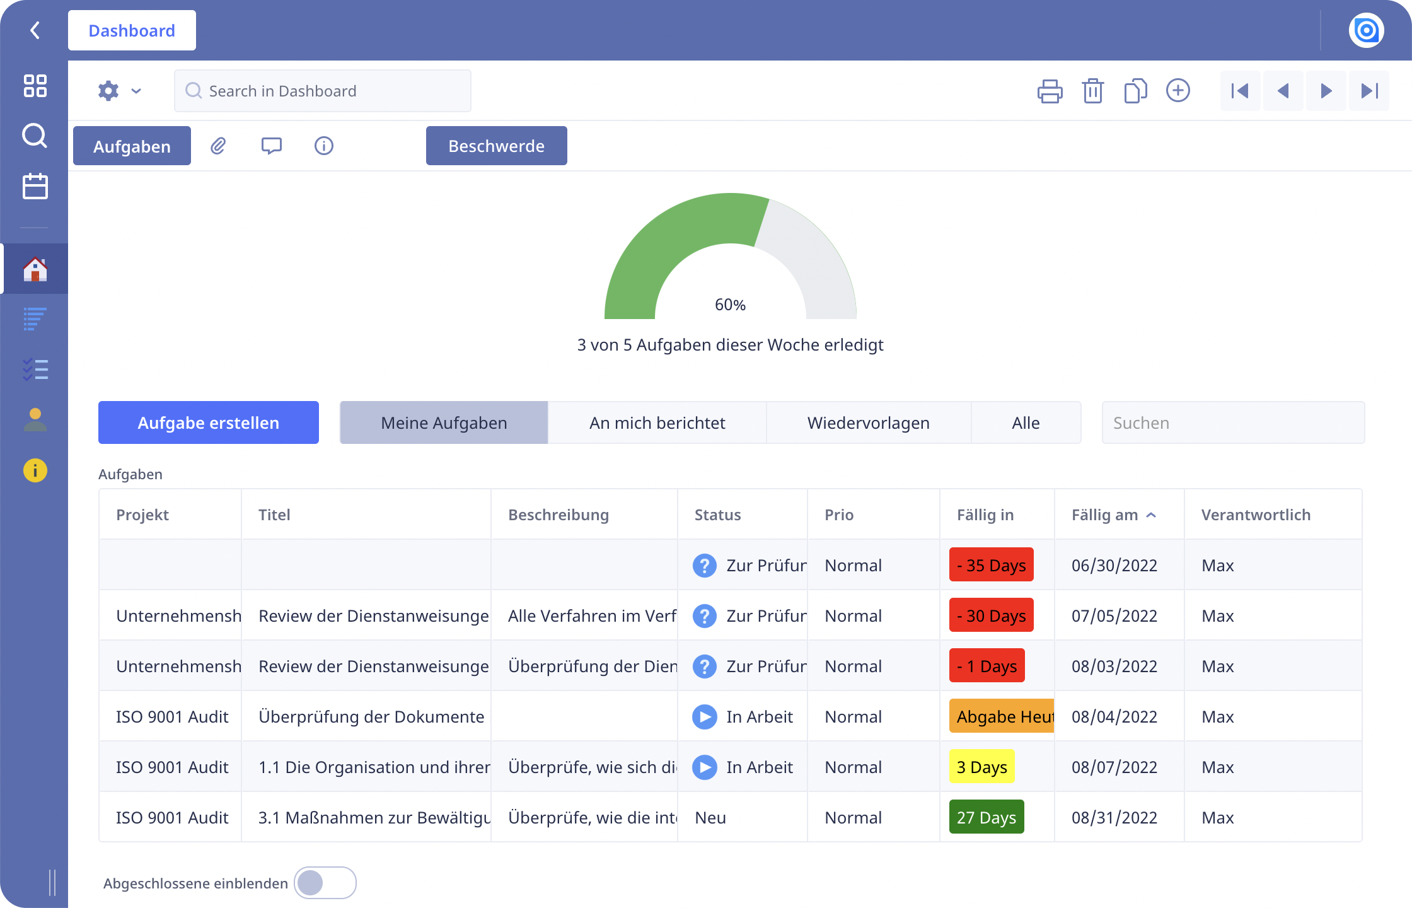Enable the Abgeschlossene einblenden switch
Viewport: 1412px width, 908px height.
coord(325,883)
